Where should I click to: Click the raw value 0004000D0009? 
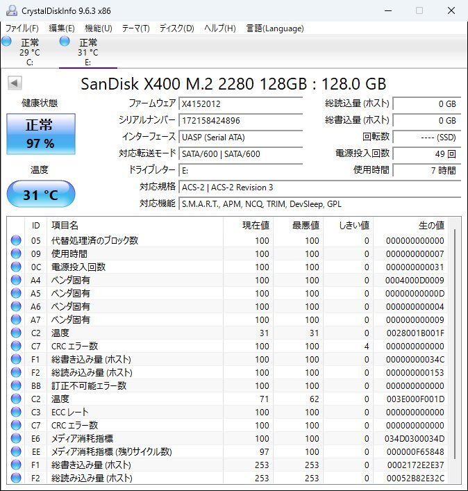[x=415, y=281]
